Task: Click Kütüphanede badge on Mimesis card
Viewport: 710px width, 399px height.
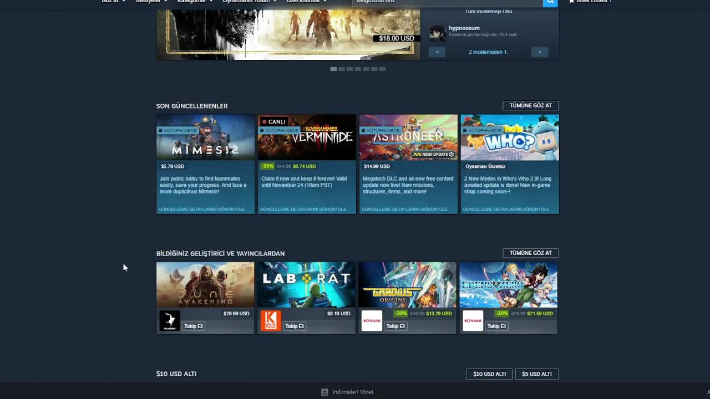Action: pyautogui.click(x=177, y=131)
